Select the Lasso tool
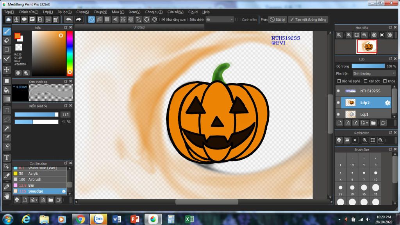Image resolution: width=400 pixels, height=225 pixels. (7, 119)
